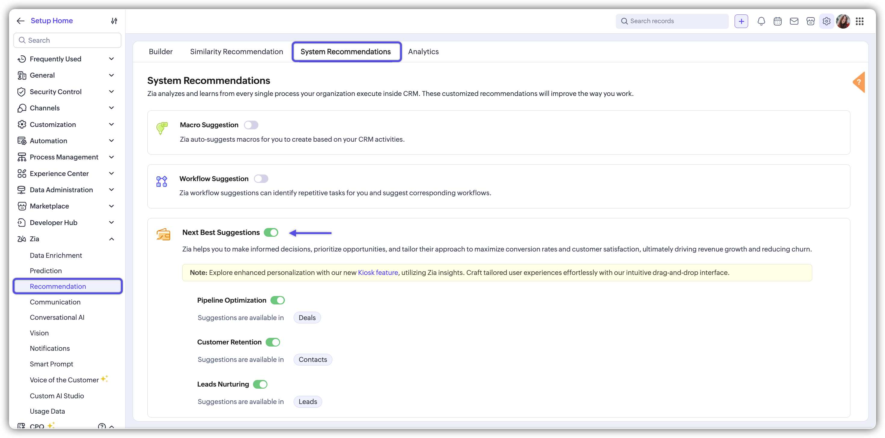885x438 pixels.
Task: Disable the Pipeline Optimization toggle
Action: tap(278, 300)
